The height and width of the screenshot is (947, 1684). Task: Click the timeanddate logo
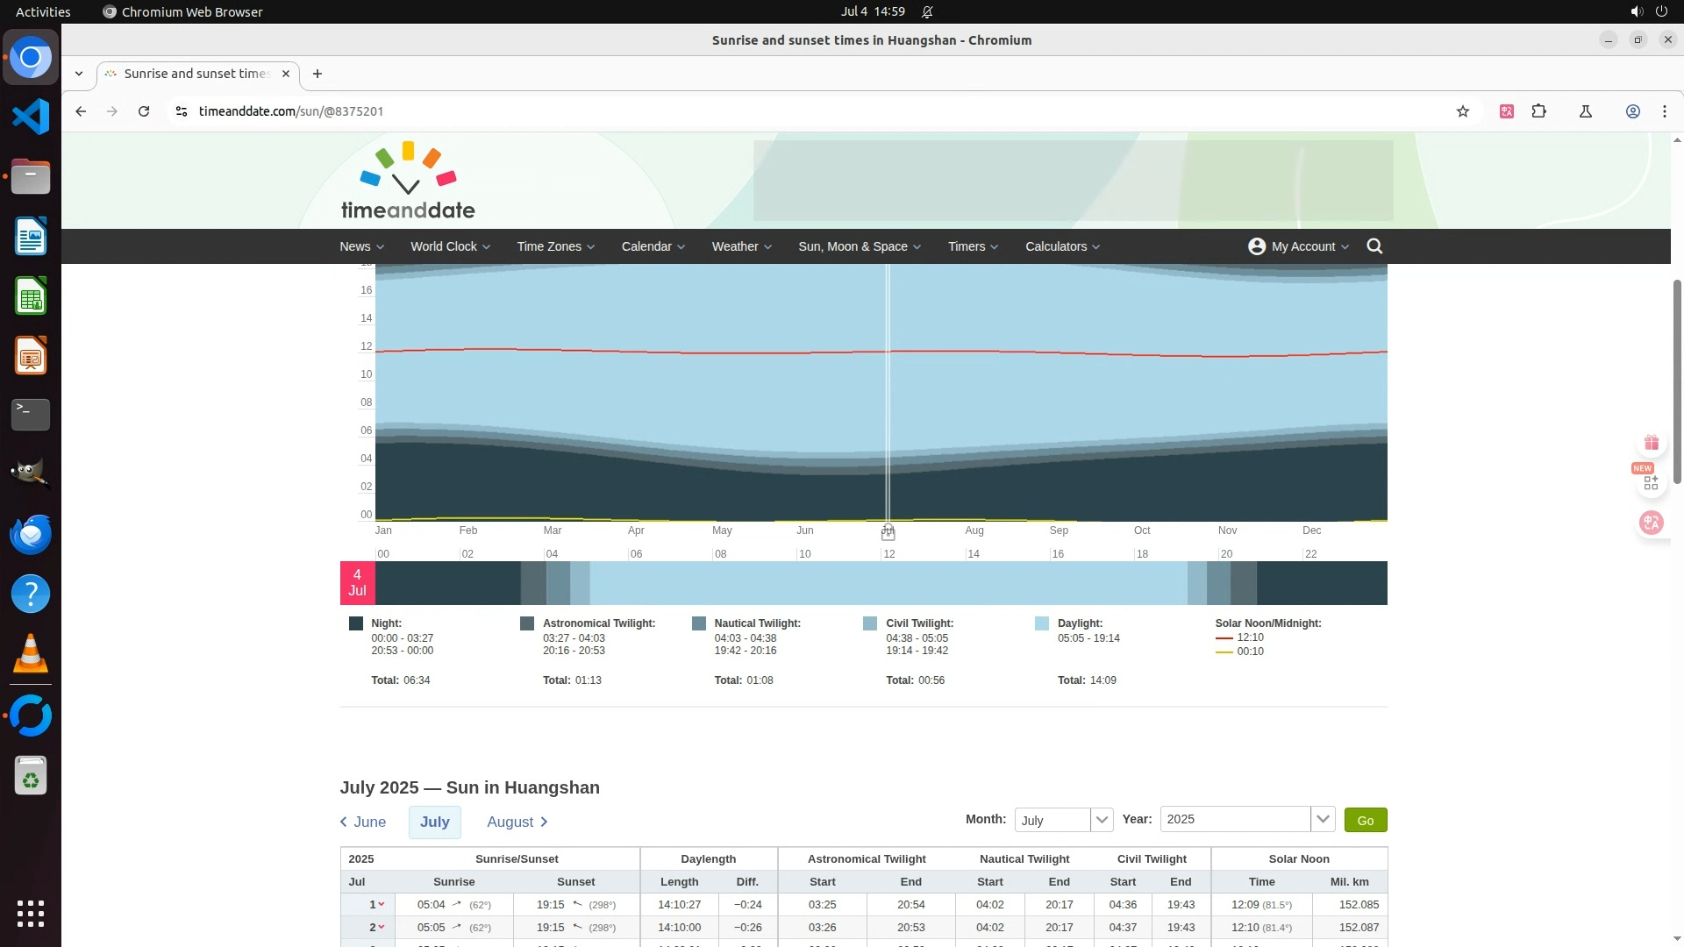(x=408, y=182)
